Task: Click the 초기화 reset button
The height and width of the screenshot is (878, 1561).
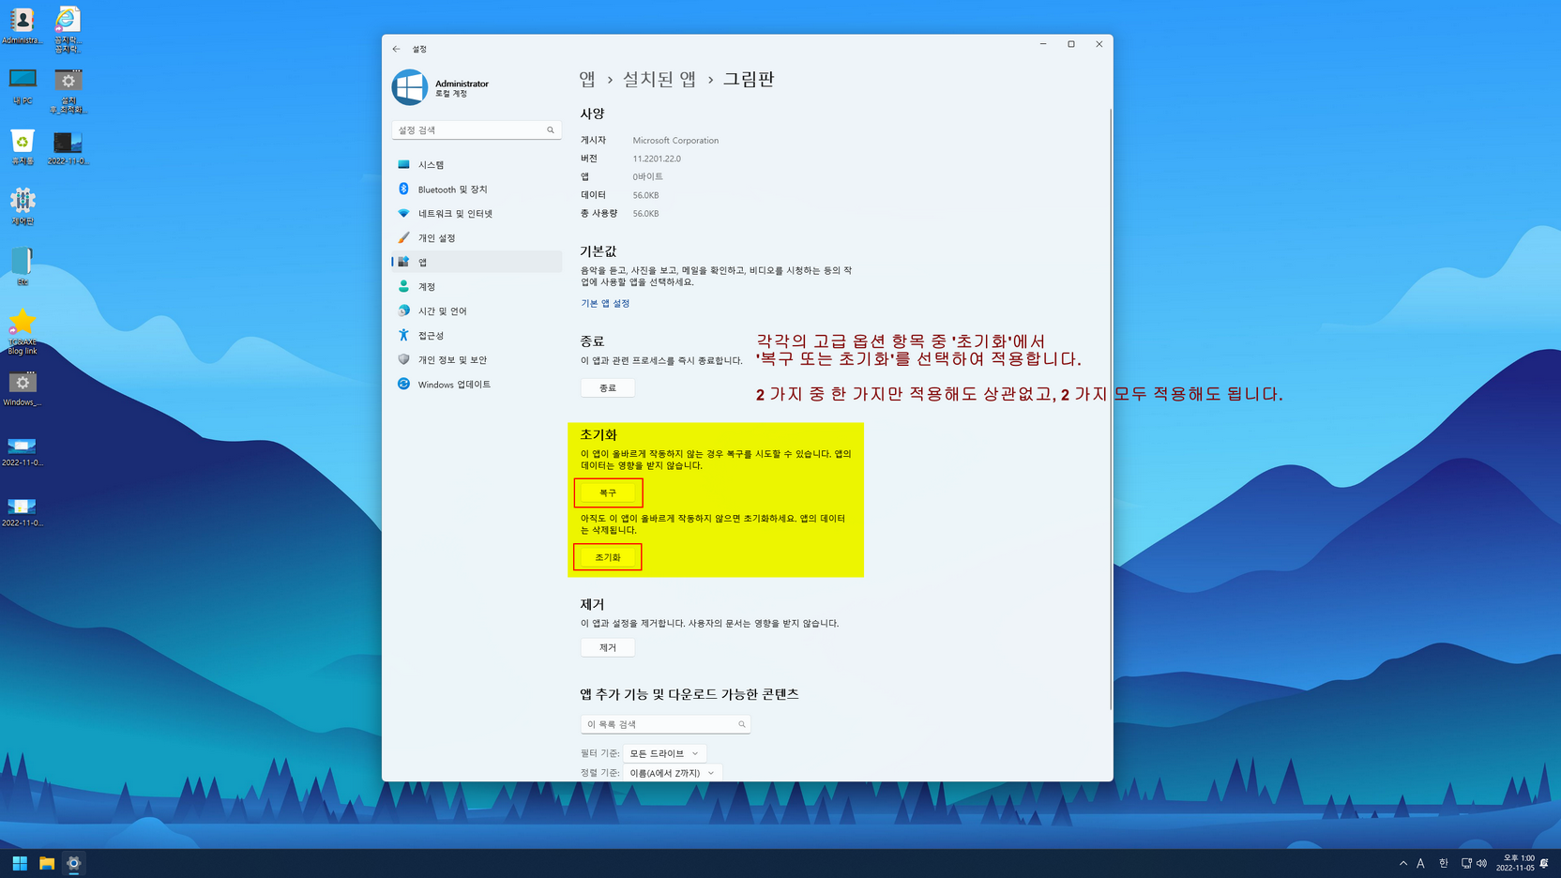Action: coord(608,557)
